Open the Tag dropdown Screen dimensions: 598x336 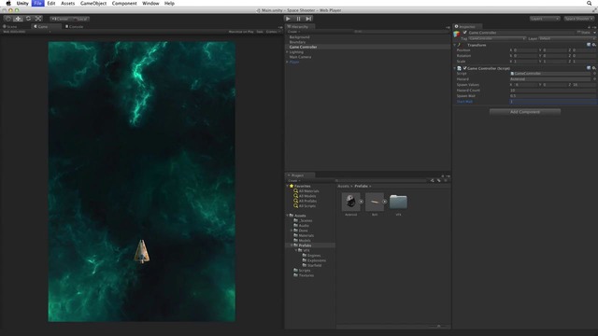click(497, 38)
